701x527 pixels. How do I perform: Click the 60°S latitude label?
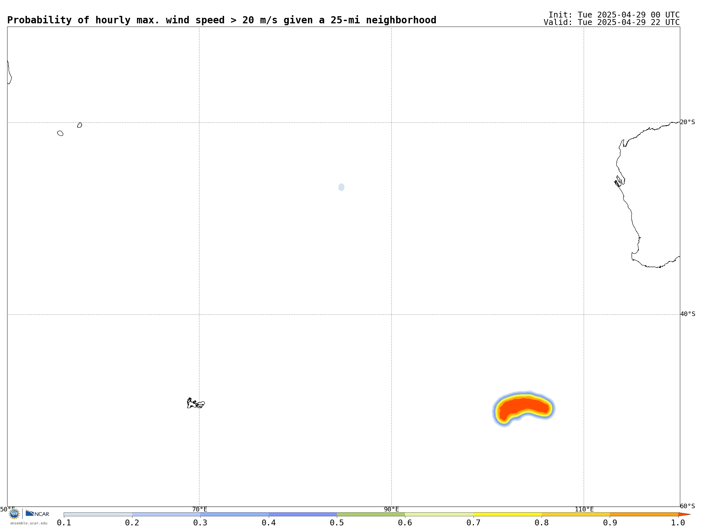687,506
